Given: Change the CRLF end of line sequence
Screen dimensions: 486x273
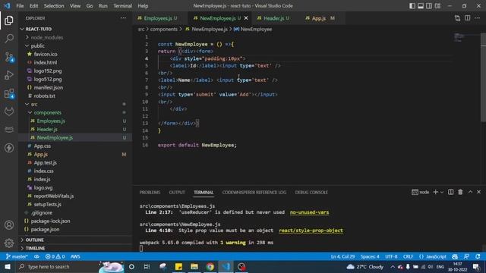Looking at the screenshot, I should (x=408, y=256).
